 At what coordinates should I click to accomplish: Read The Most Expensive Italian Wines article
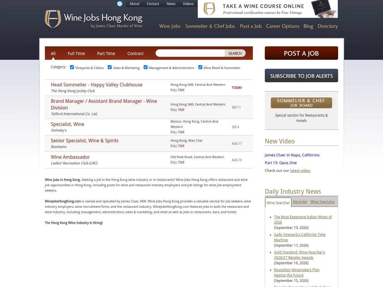(303, 220)
